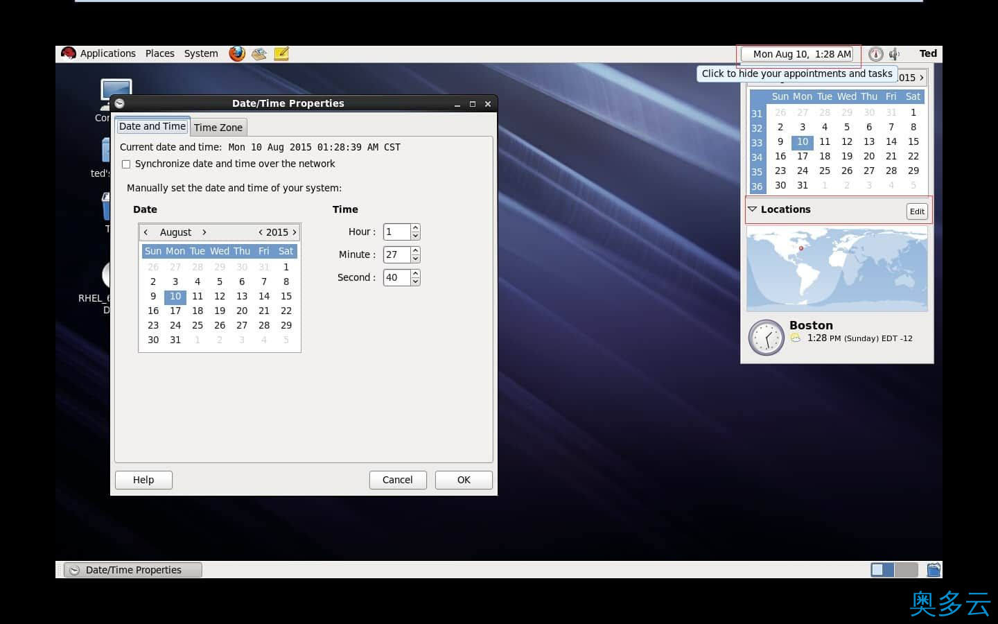The width and height of the screenshot is (998, 624).
Task: Click the update notifier tray icon
Action: tap(876, 54)
